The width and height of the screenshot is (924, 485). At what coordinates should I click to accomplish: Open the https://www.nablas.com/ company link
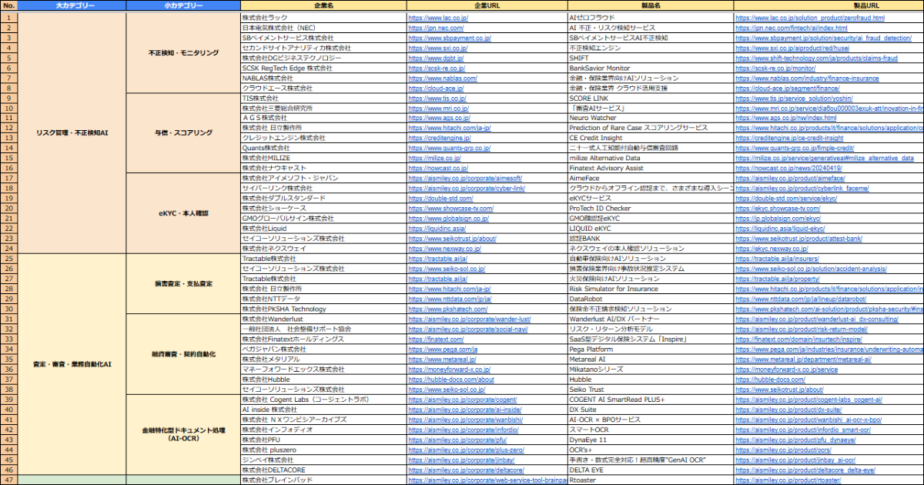pos(443,78)
